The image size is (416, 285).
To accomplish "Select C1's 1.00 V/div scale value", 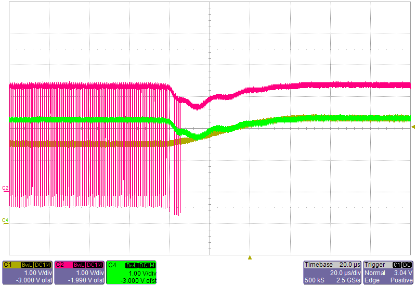I will click(x=38, y=273).
